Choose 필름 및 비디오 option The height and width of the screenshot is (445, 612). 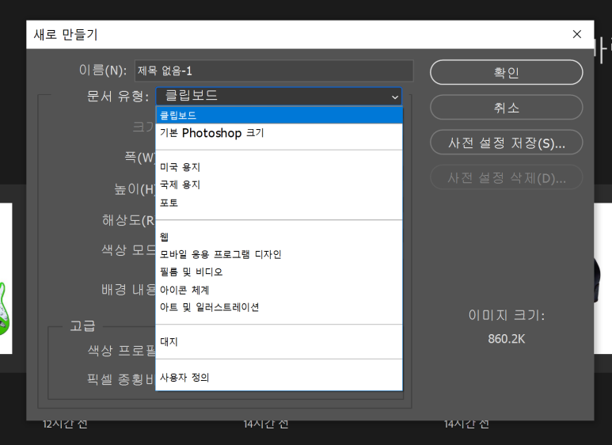click(279, 272)
